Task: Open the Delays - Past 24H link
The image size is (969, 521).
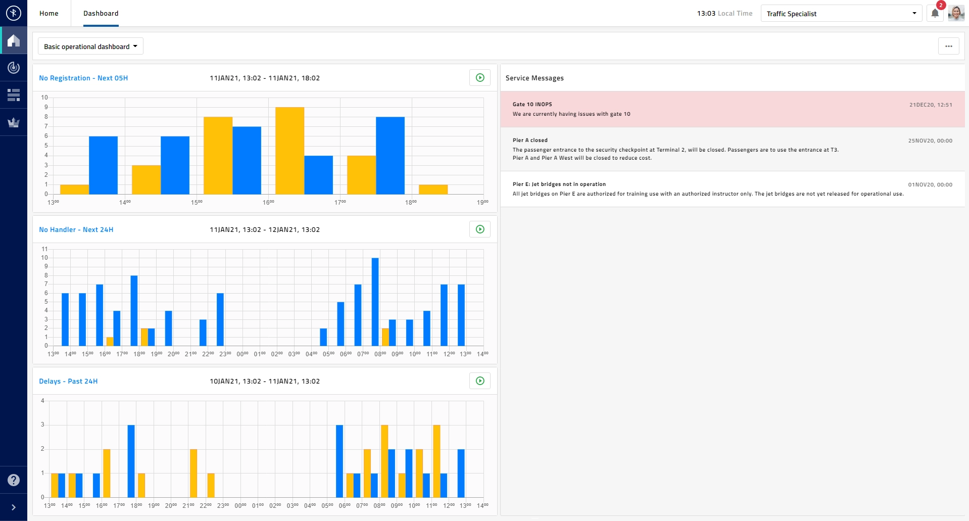Action: 68,381
